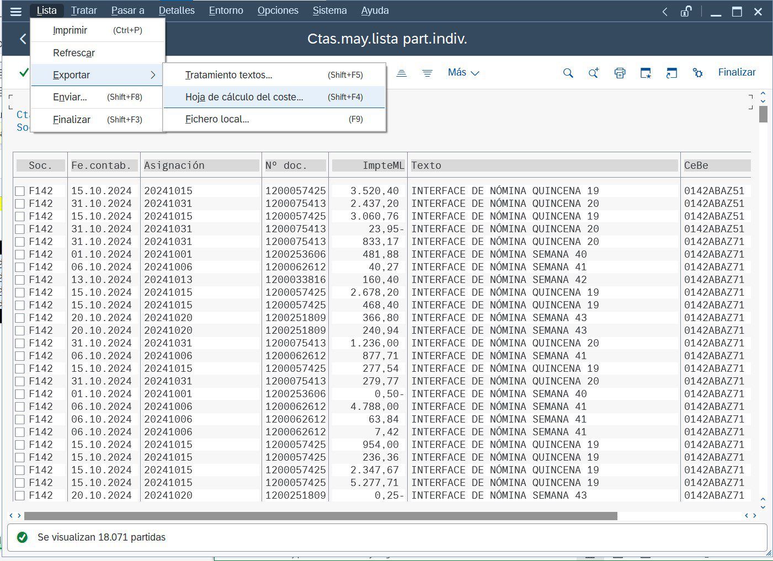The width and height of the screenshot is (773, 561).
Task: Check the row with amount 3.520,40
Action: pos(20,191)
